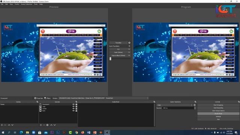Add a new scene with the plus icon
240x135 pixels.
(2, 125)
